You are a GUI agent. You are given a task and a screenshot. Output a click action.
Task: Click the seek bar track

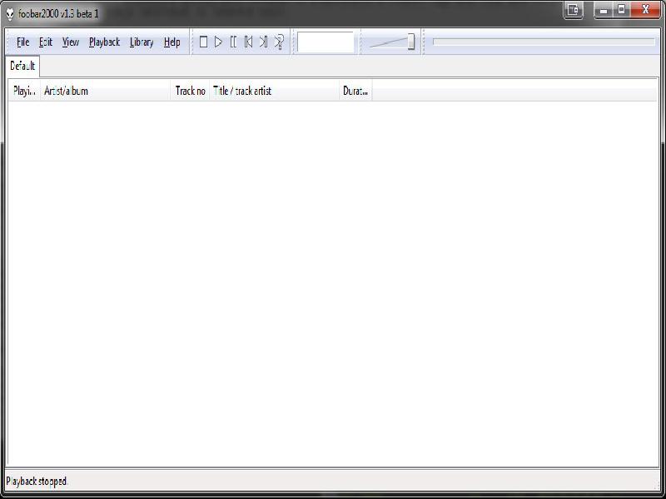[x=544, y=42]
